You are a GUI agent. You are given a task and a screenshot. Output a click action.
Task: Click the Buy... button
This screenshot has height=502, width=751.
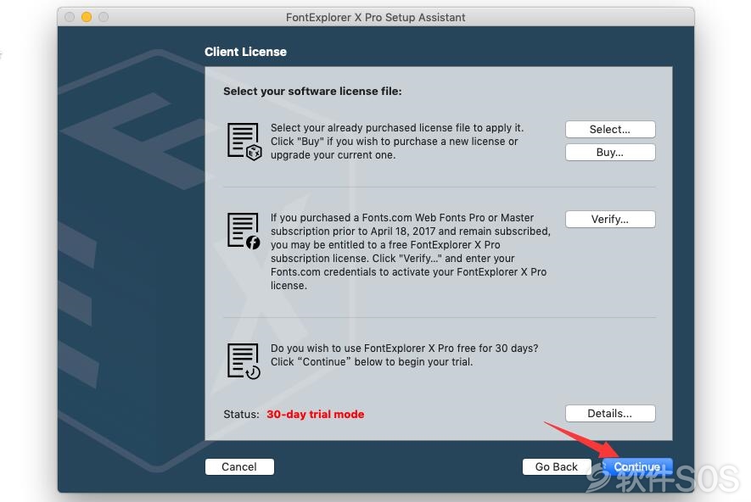pyautogui.click(x=609, y=152)
